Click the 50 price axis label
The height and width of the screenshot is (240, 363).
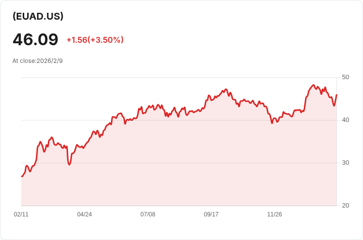click(345, 77)
